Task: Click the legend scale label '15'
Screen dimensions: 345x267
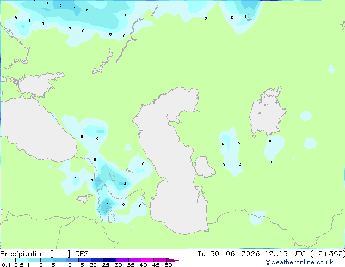Action: click(81, 265)
